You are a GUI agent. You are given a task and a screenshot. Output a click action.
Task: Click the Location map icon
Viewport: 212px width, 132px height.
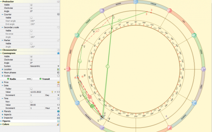pos(58,69)
